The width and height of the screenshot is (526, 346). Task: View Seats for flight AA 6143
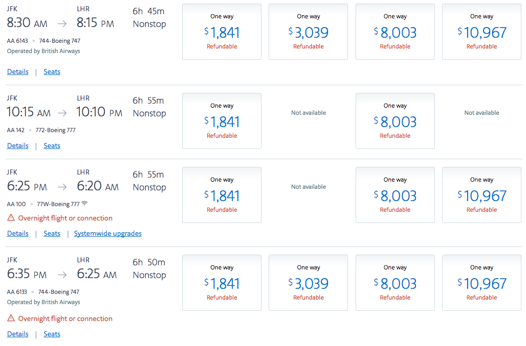(52, 71)
